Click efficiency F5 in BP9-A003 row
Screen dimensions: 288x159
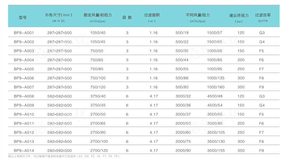click(x=261, y=51)
